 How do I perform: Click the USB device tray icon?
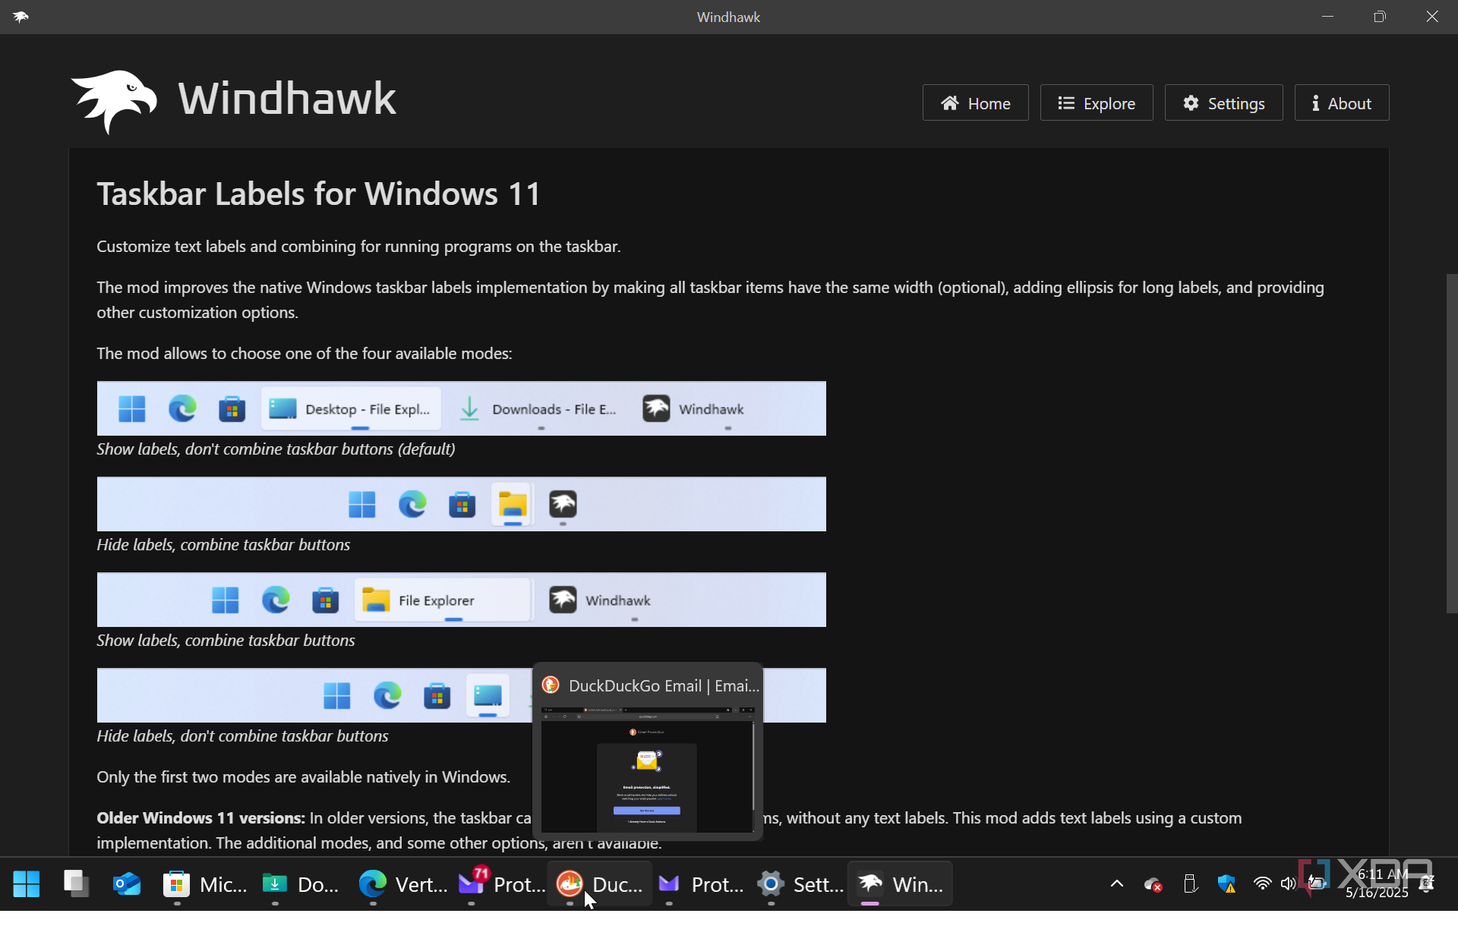click(x=1190, y=883)
